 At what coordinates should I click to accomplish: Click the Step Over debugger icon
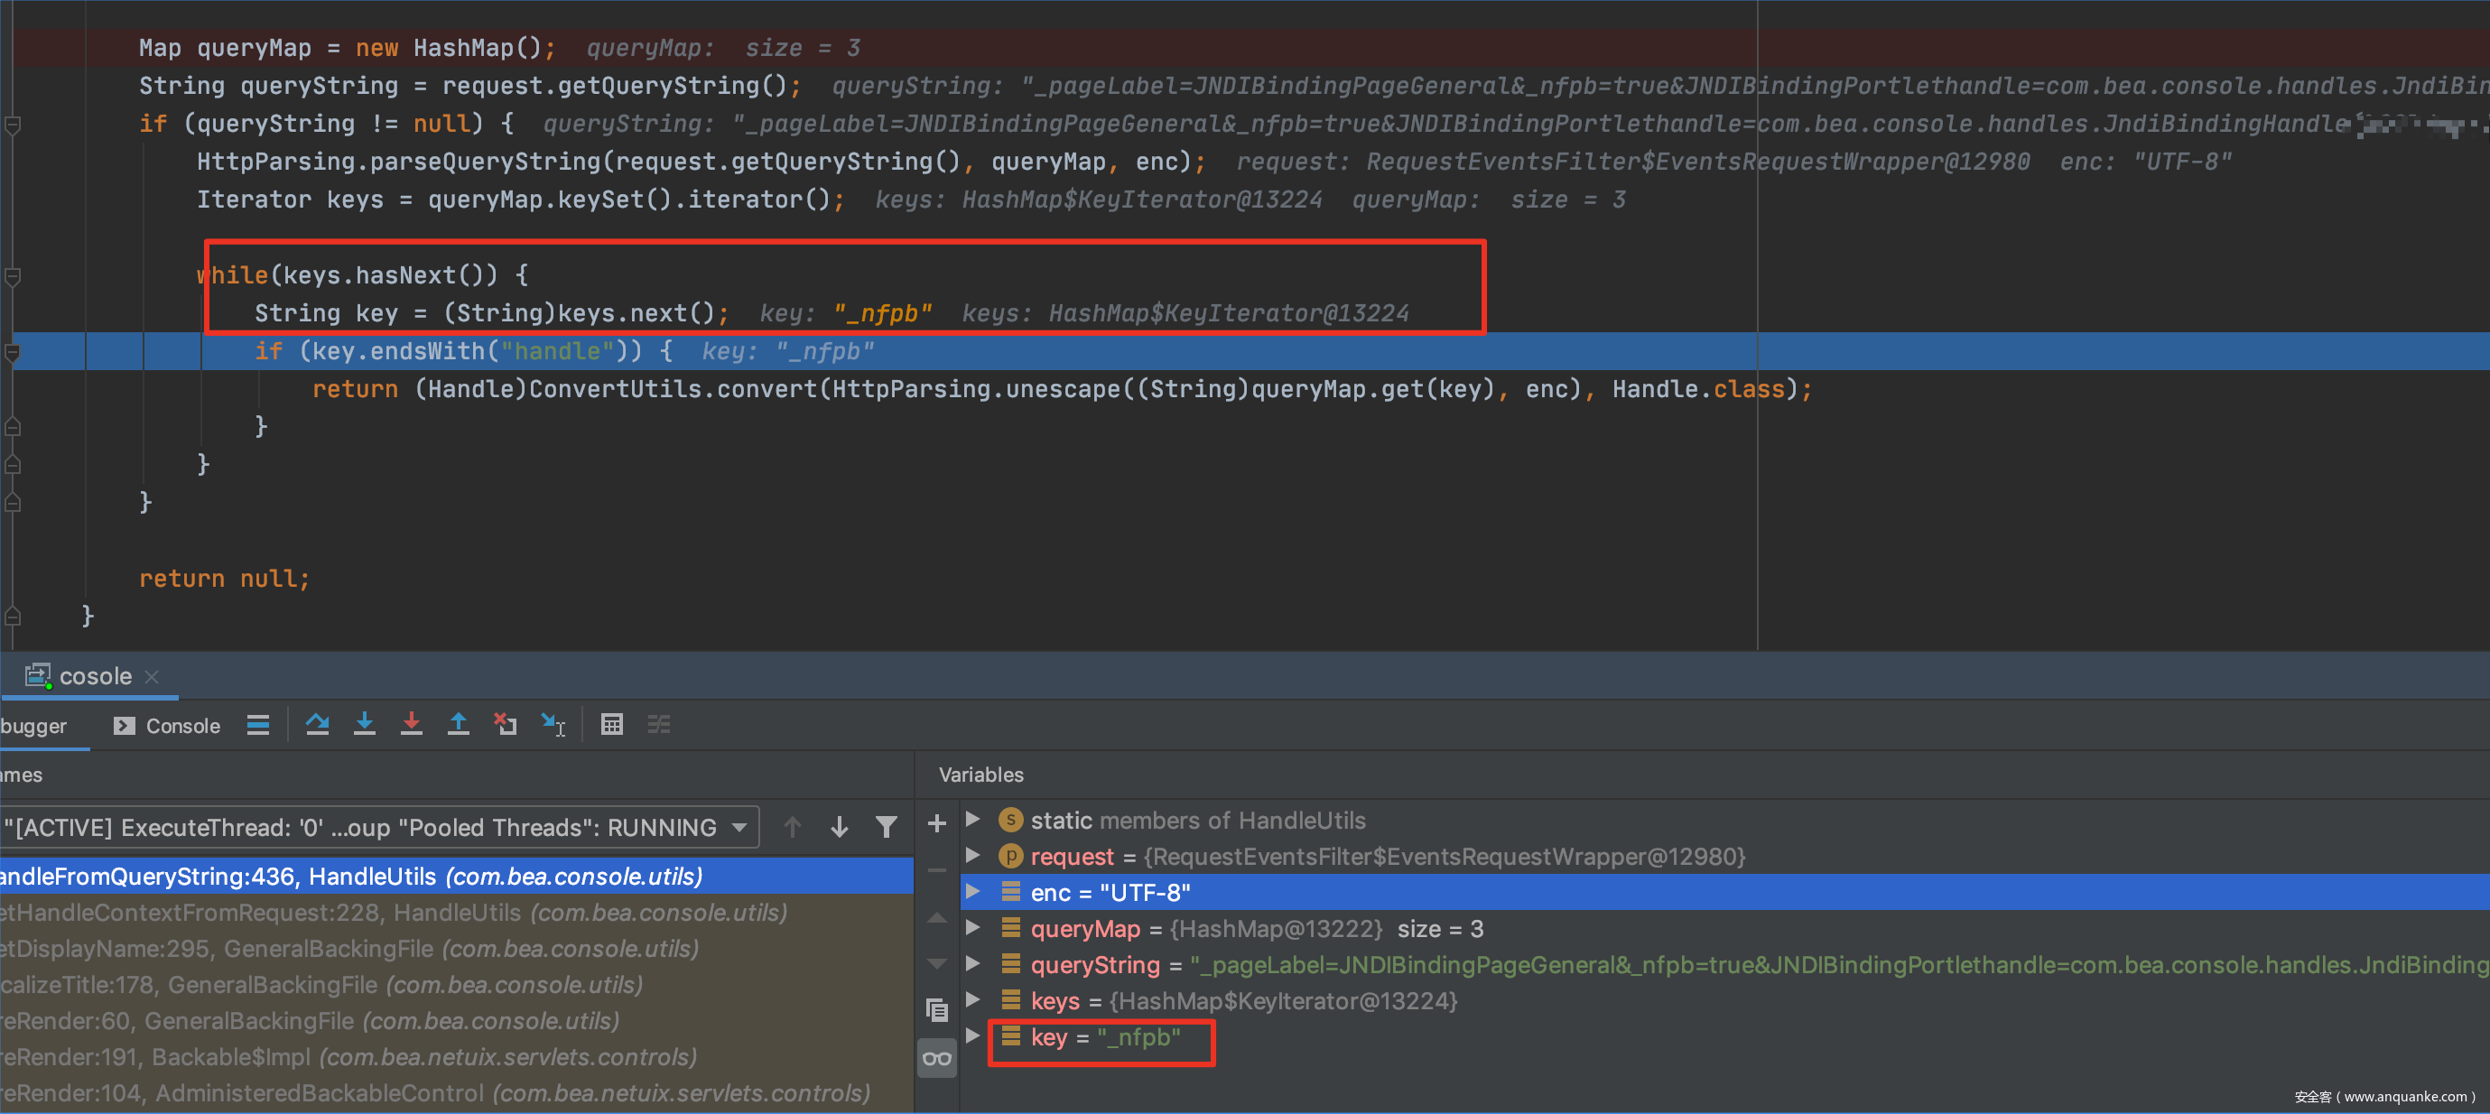point(317,725)
